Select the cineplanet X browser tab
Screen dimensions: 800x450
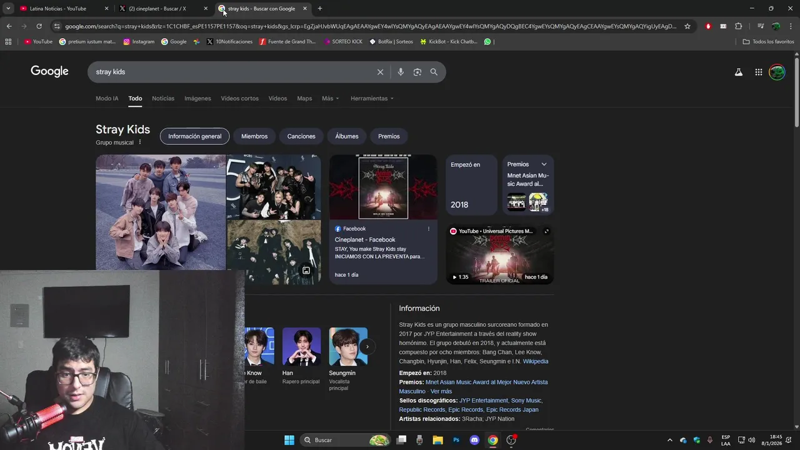coord(164,9)
